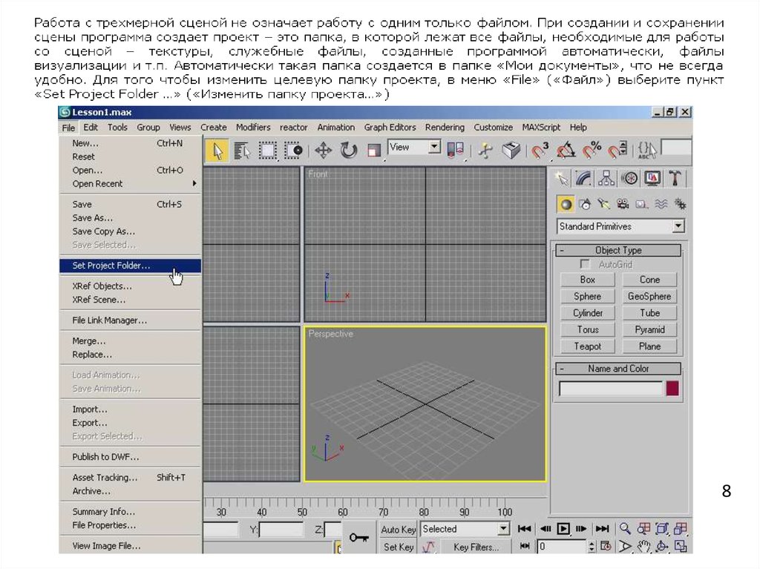Choose Set Project Folder menu item
Viewport: 760px width, 569px height.
[x=111, y=266]
